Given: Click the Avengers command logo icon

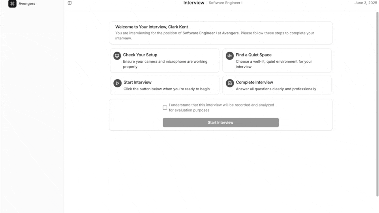Looking at the screenshot, I should 12,4.
